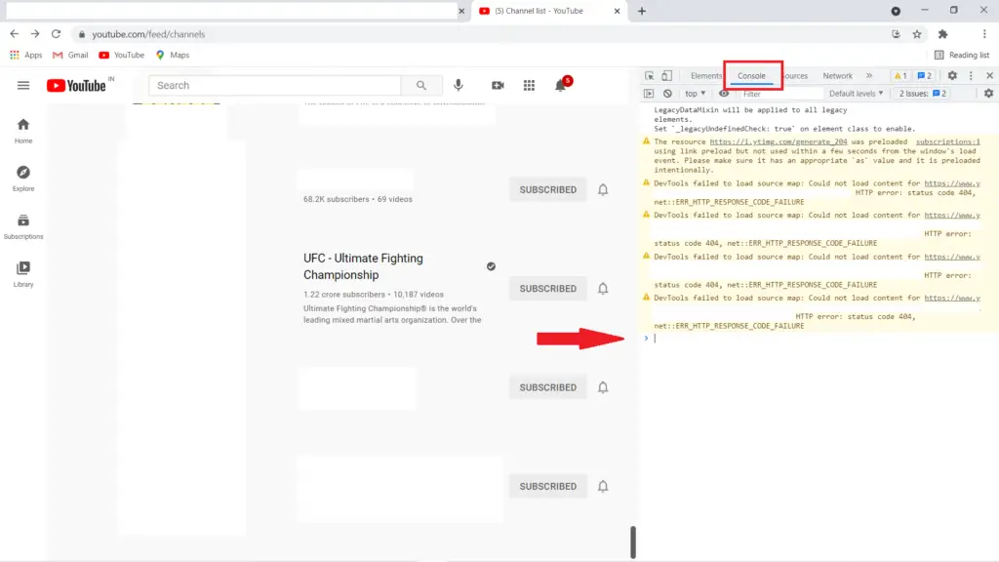This screenshot has width=999, height=562.
Task: Switch to the Console tab
Action: 751,76
